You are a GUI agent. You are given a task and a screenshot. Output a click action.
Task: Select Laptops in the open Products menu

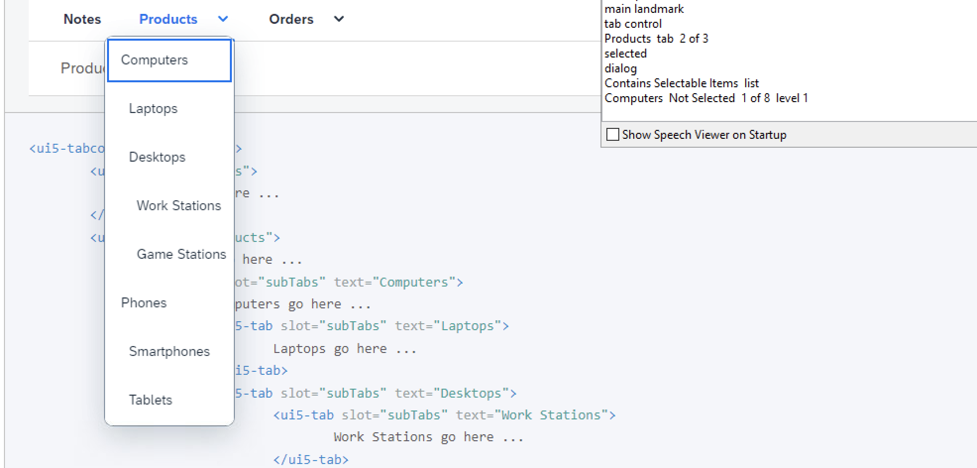click(153, 108)
